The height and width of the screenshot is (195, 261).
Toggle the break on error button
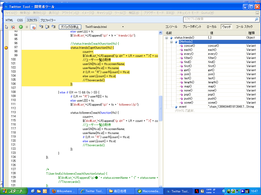(33, 27)
